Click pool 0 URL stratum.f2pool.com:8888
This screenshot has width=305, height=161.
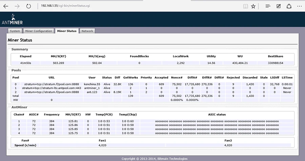coord(52,84)
